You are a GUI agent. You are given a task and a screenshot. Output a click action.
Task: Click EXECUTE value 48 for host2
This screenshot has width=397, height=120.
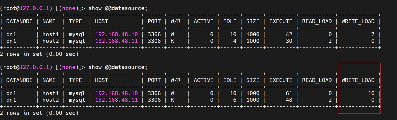[x=289, y=100]
